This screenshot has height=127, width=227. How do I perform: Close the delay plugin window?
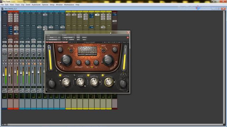click(128, 32)
